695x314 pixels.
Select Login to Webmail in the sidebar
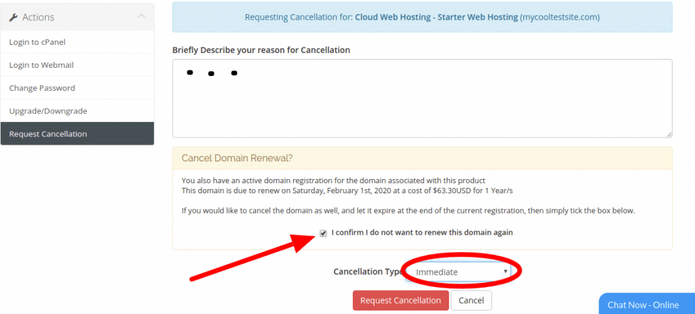click(x=77, y=65)
